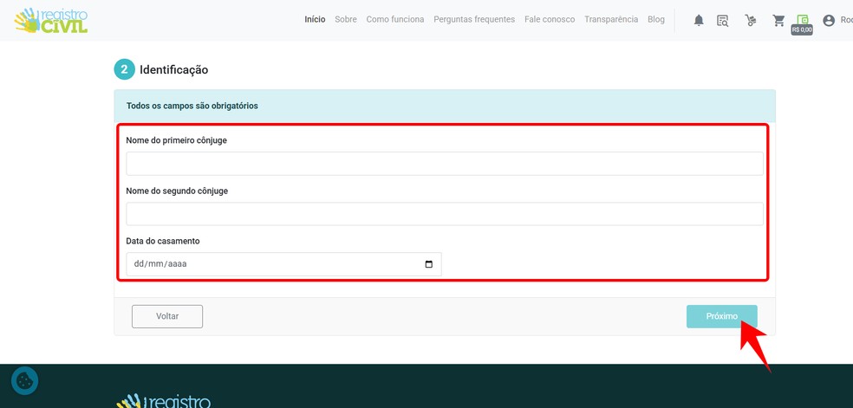The width and height of the screenshot is (853, 408).
Task: Click the 'Data do casamento' label
Action: tap(163, 241)
